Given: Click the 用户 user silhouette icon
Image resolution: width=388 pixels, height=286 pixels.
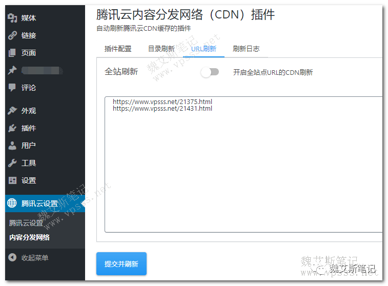Looking at the screenshot, I should (x=12, y=146).
